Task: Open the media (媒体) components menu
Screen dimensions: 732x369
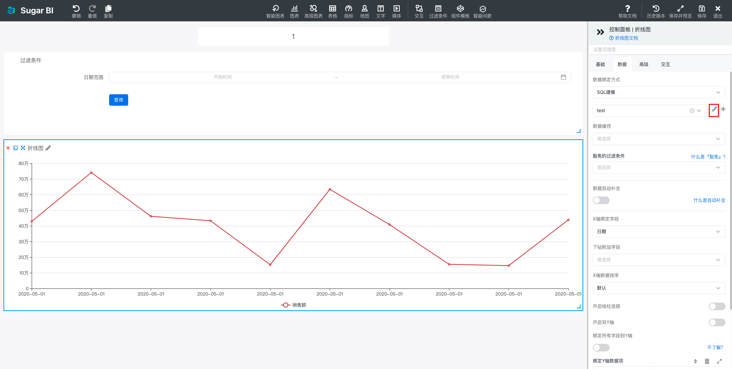Action: click(396, 11)
